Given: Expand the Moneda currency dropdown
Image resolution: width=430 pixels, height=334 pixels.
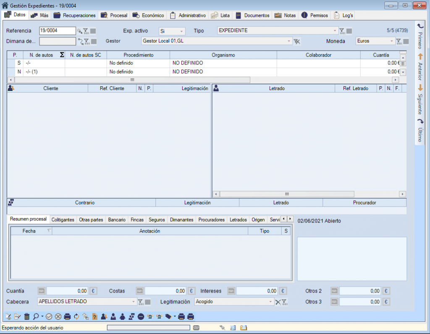Looking at the screenshot, I should pyautogui.click(x=392, y=41).
